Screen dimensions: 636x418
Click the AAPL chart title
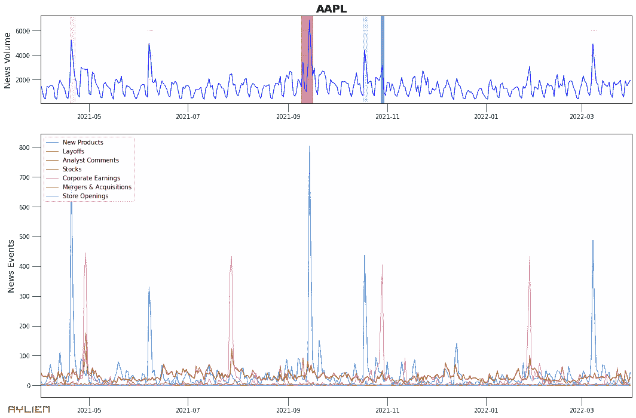(x=331, y=9)
